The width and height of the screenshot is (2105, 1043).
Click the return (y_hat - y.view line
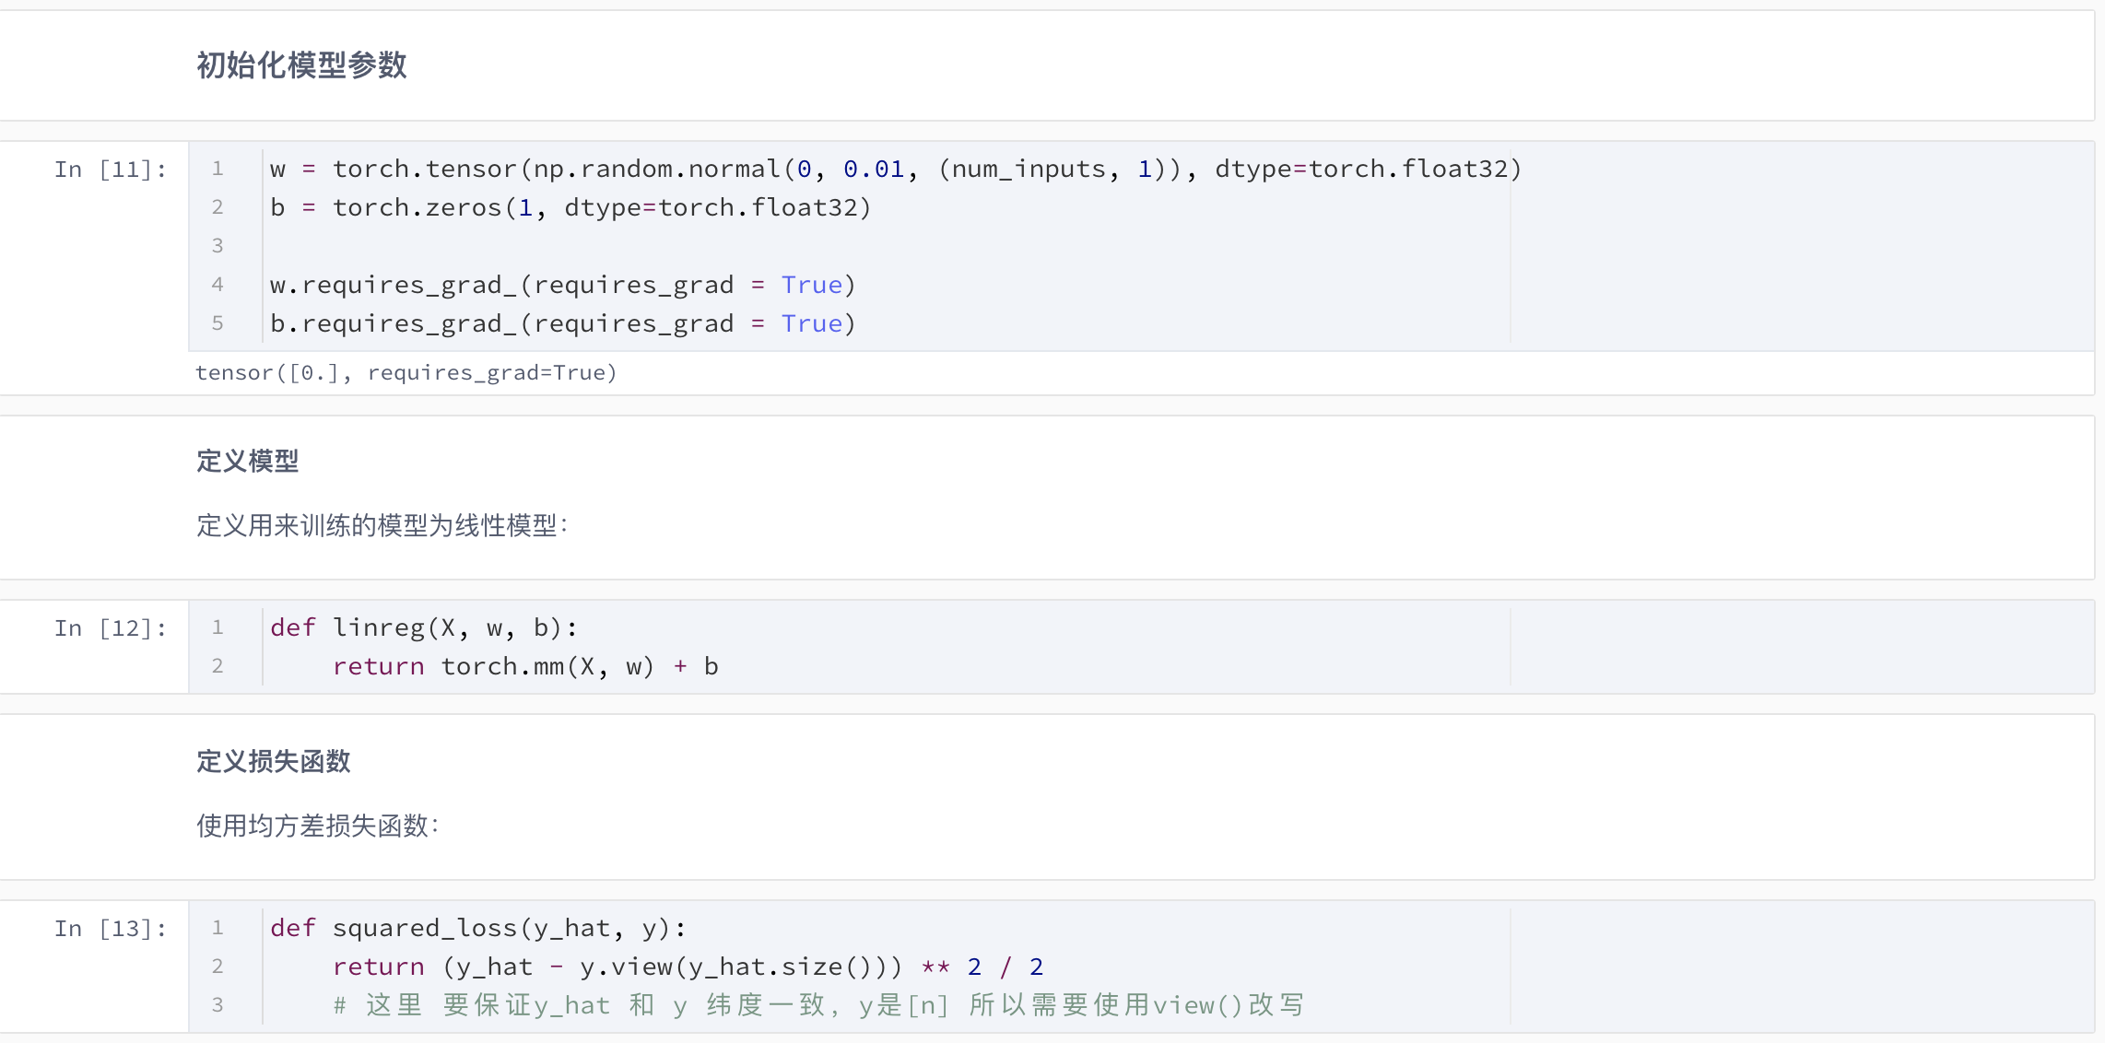pos(687,967)
